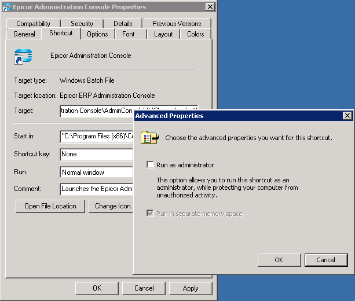The image size is (355, 301).
Task: Click the 'Epicor Administration Console' name text
Action: (x=91, y=56)
